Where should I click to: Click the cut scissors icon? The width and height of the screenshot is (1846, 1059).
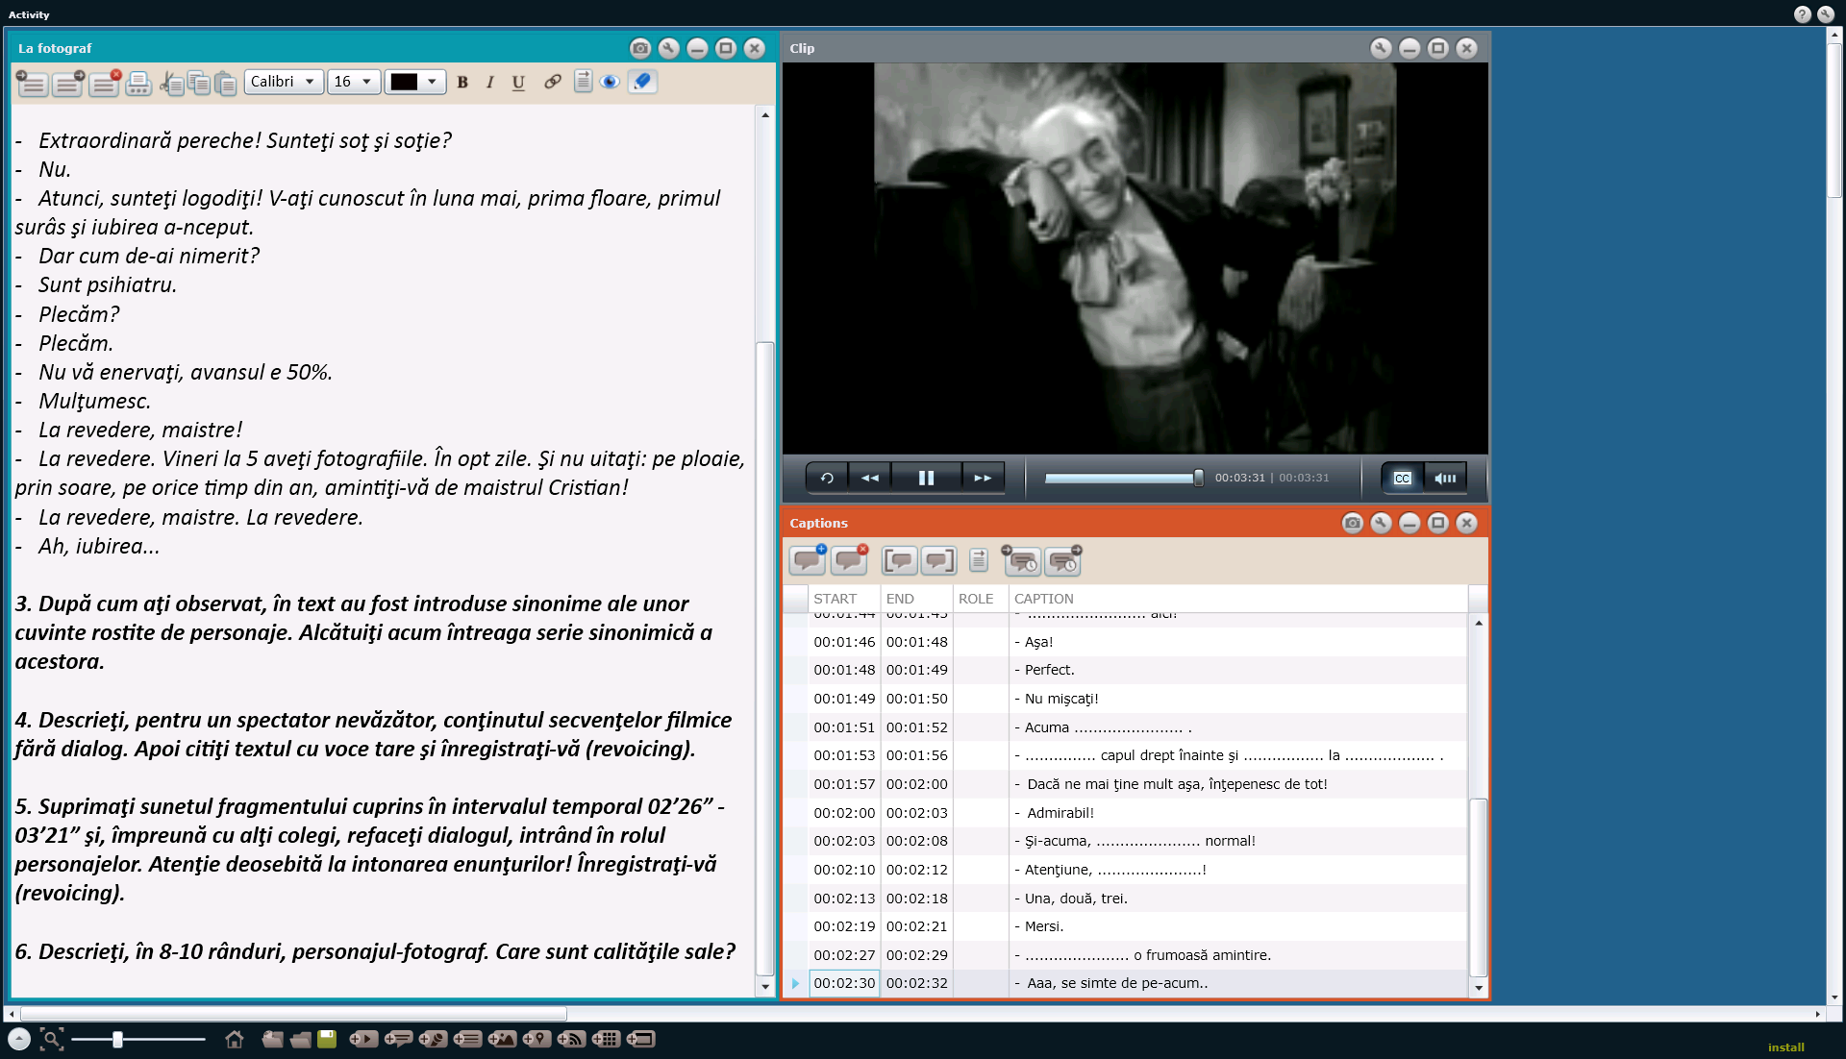[170, 83]
